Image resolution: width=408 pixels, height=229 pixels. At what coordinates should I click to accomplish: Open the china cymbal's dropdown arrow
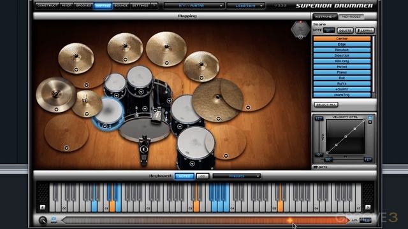click(56, 109)
